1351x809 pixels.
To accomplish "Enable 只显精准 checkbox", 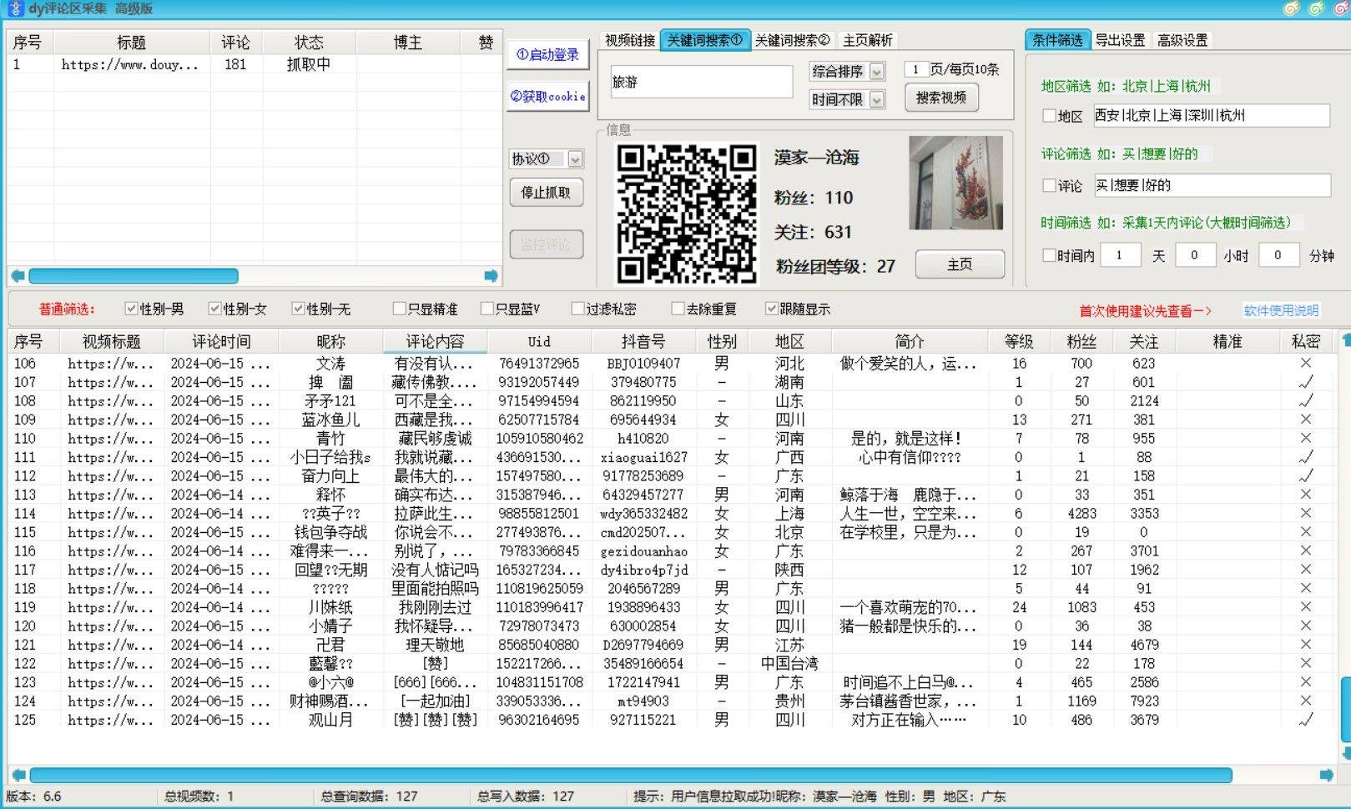I will 399,309.
